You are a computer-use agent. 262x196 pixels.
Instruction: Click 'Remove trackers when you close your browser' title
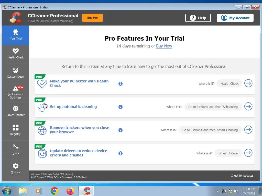click(79, 130)
